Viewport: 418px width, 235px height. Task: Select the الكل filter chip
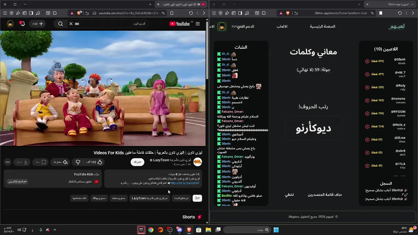point(197,198)
